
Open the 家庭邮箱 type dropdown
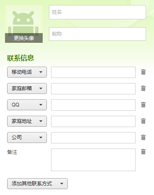(27, 88)
